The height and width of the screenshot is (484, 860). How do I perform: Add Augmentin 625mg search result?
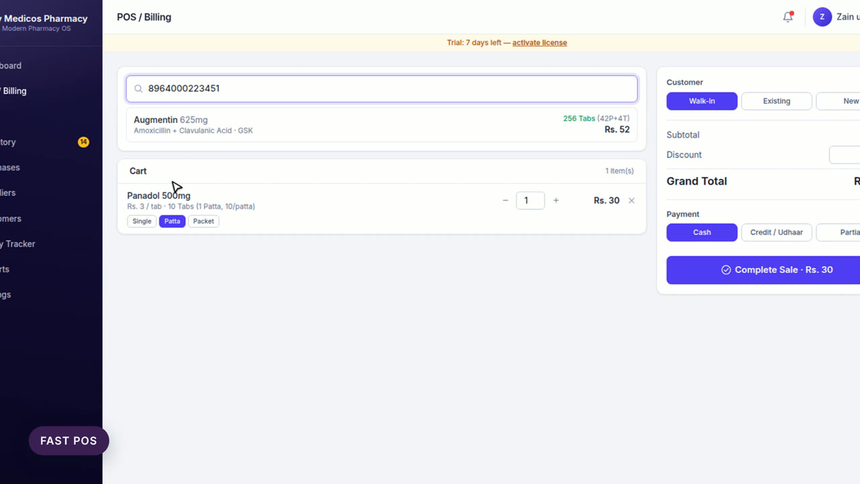click(x=382, y=124)
